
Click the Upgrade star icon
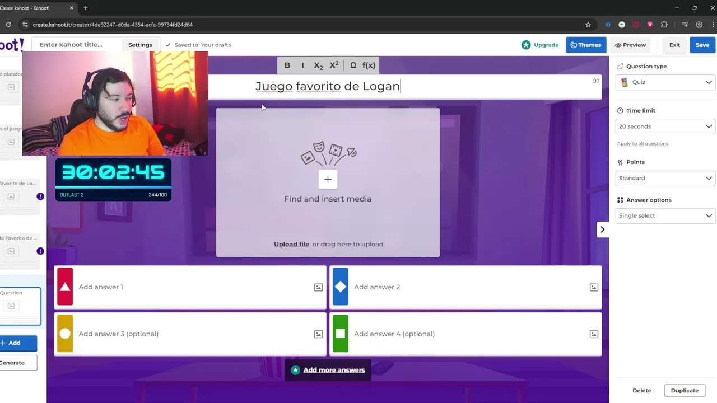(x=525, y=45)
